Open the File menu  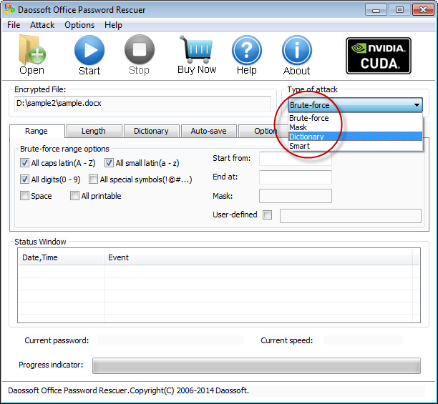[x=14, y=25]
